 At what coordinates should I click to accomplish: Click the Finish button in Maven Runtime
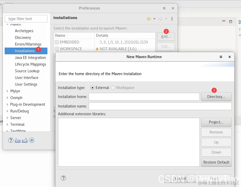215,179
